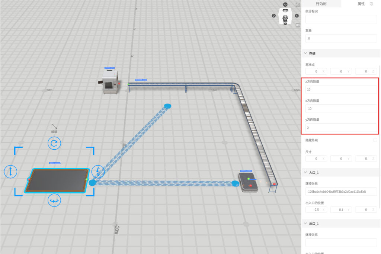
Task: Click the blue path node next to the storage pad
Action: click(92, 183)
